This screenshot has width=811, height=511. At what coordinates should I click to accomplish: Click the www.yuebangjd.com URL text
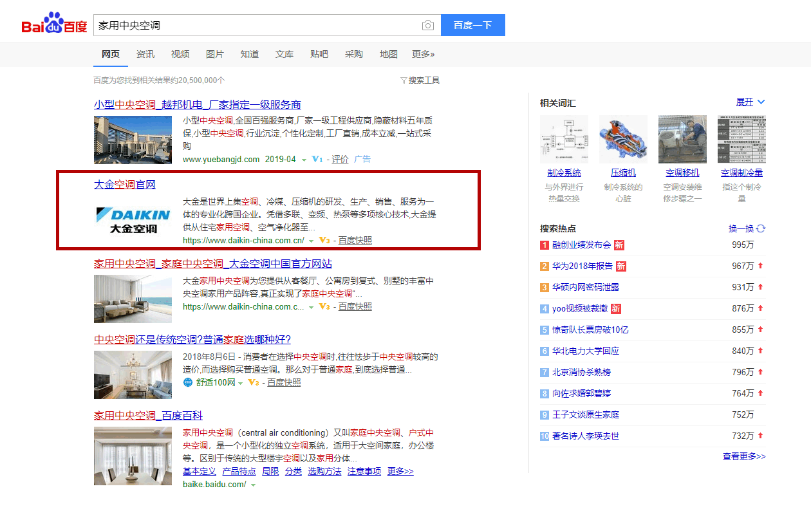coord(221,159)
